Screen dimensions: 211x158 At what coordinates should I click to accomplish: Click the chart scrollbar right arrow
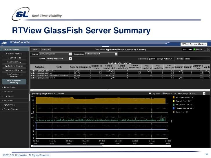pyautogui.click(x=170, y=146)
